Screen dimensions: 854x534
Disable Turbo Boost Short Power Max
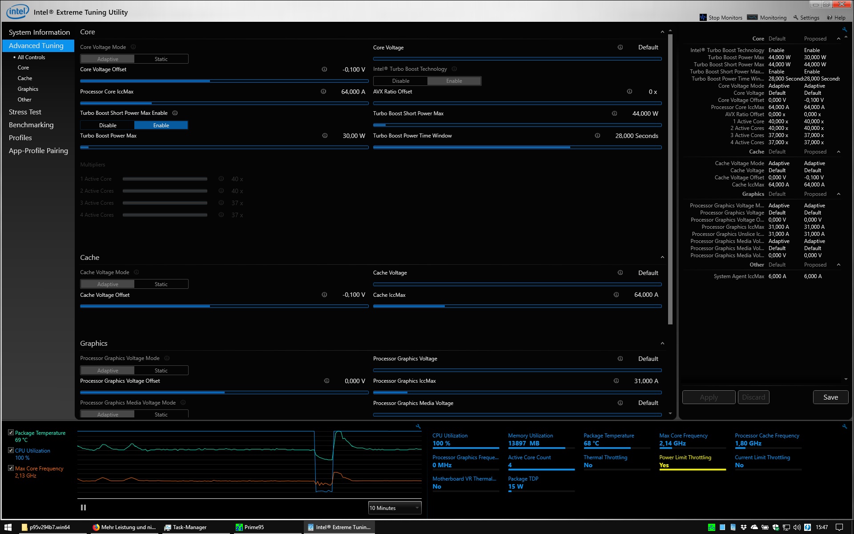coord(108,125)
